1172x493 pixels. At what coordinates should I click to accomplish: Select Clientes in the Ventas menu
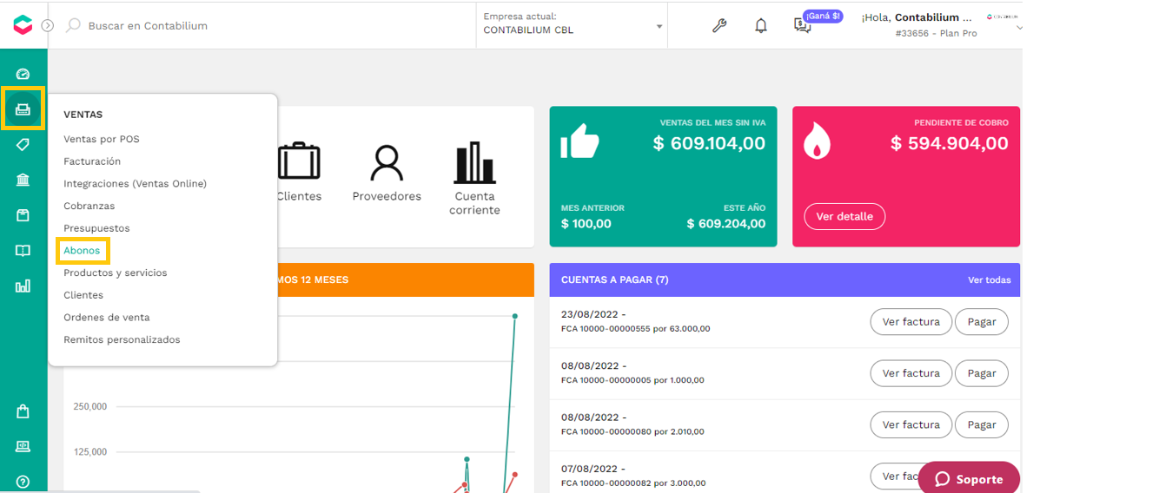coord(83,295)
